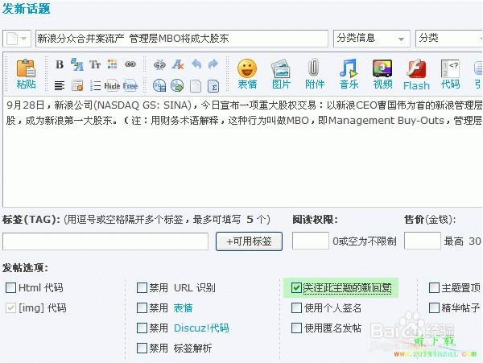
Task: Expand the 分类 dropdown
Action: 449,39
